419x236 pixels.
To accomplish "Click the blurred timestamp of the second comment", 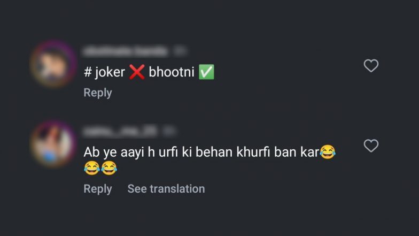I will (x=169, y=132).
